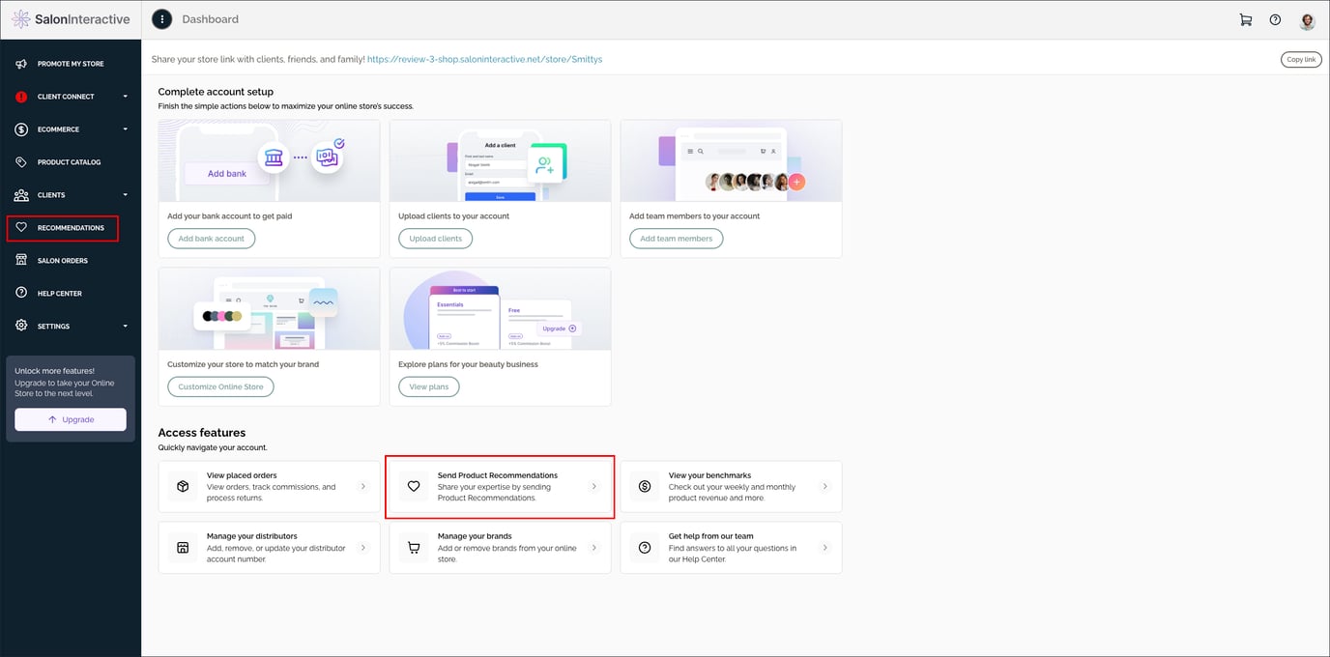1330x657 pixels.
Task: Open the Product Catalog tag icon
Action: pos(21,161)
